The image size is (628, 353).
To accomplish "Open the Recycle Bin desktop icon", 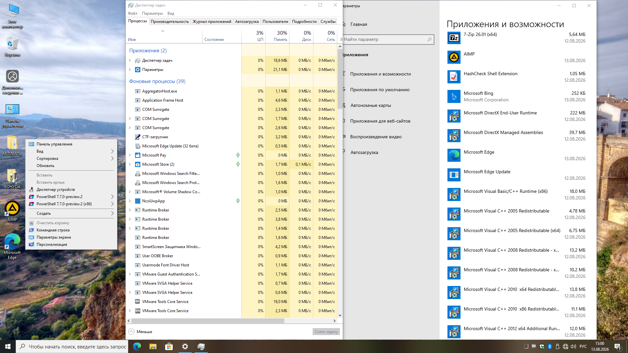I will coord(12,46).
